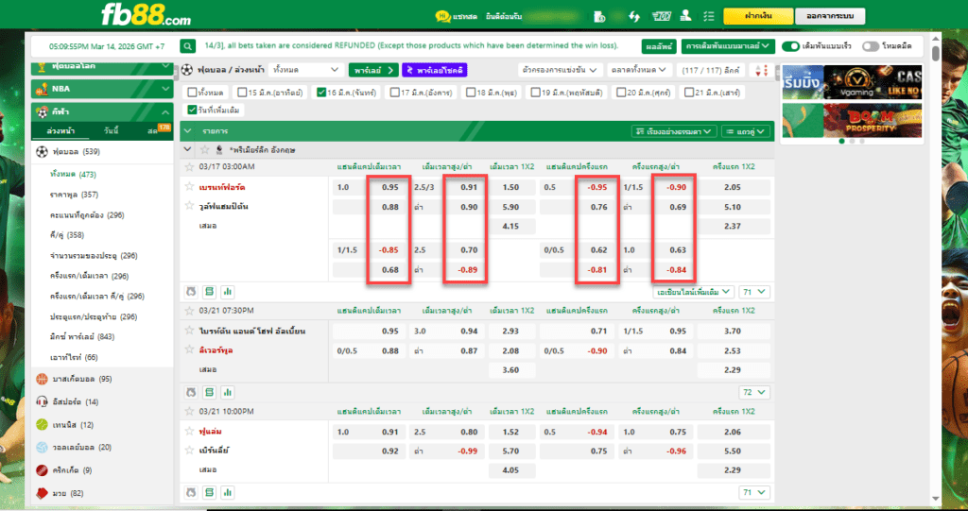Image resolution: width=968 pixels, height=511 pixels.
Task: Open the user account profile icon
Action: pos(685,16)
